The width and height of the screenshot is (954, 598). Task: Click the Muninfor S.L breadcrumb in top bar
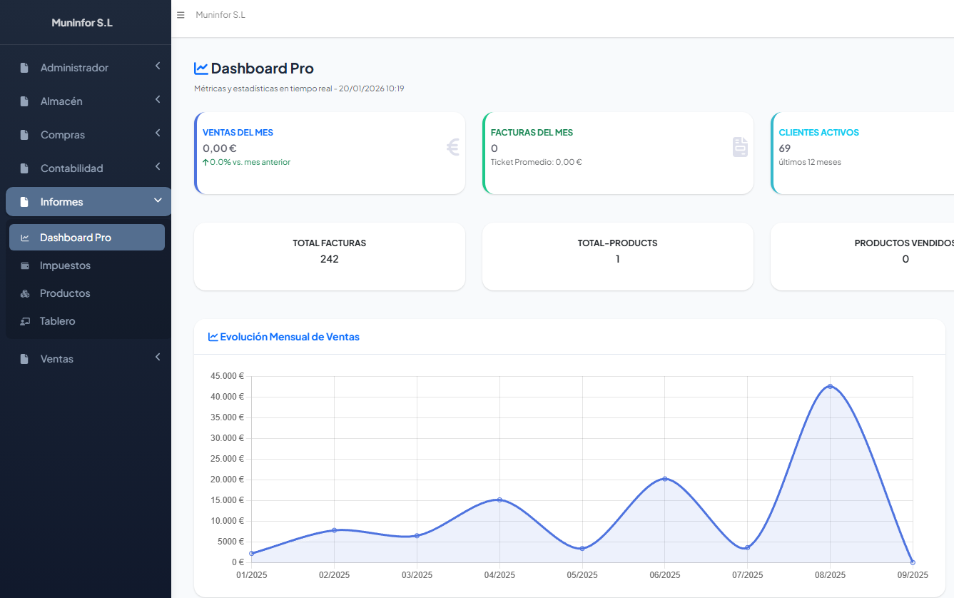pos(220,15)
